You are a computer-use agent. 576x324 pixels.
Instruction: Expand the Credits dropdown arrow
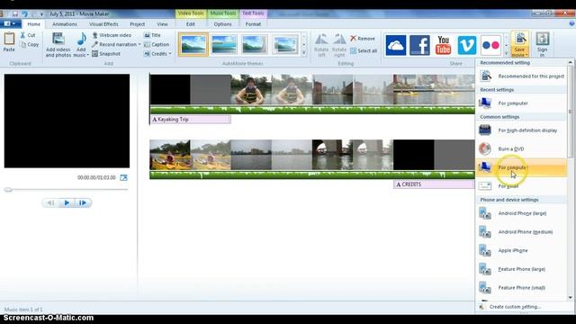pyautogui.click(x=170, y=54)
